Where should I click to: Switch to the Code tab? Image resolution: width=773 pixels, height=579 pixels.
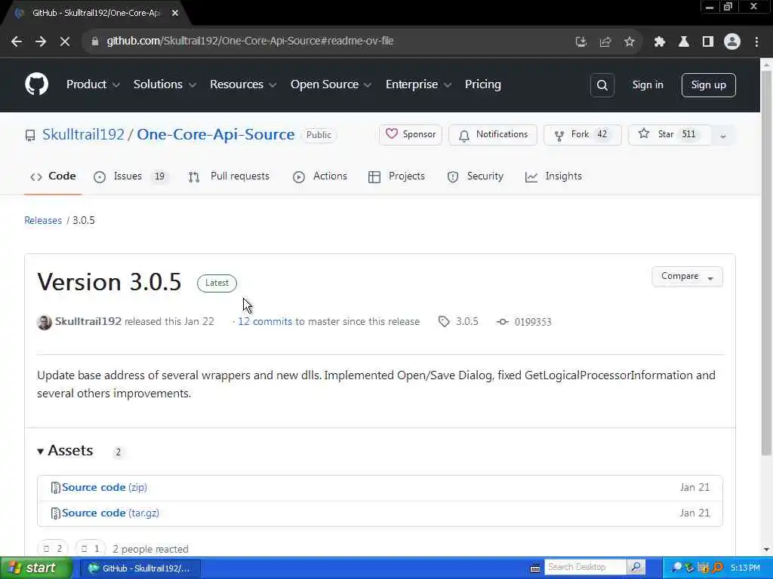(x=53, y=176)
